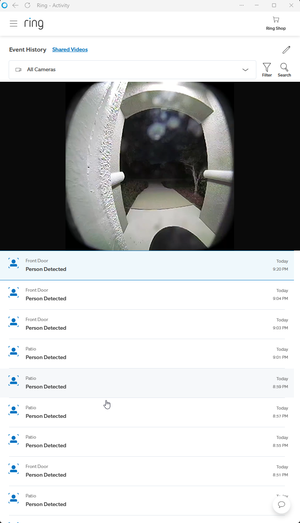This screenshot has height=523, width=300.
Task: Open the Shared Videos link
Action: pos(70,50)
